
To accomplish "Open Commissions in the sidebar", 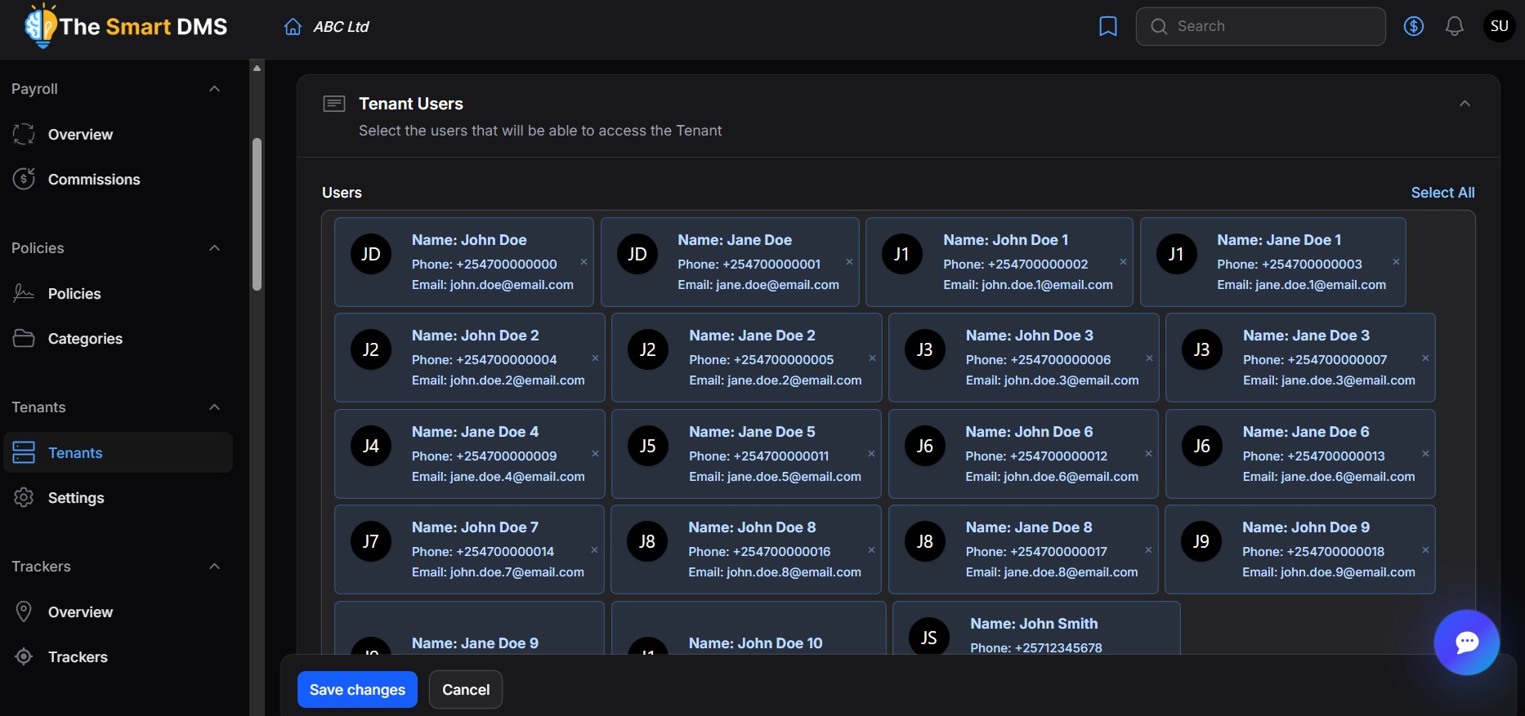I will pos(93,179).
